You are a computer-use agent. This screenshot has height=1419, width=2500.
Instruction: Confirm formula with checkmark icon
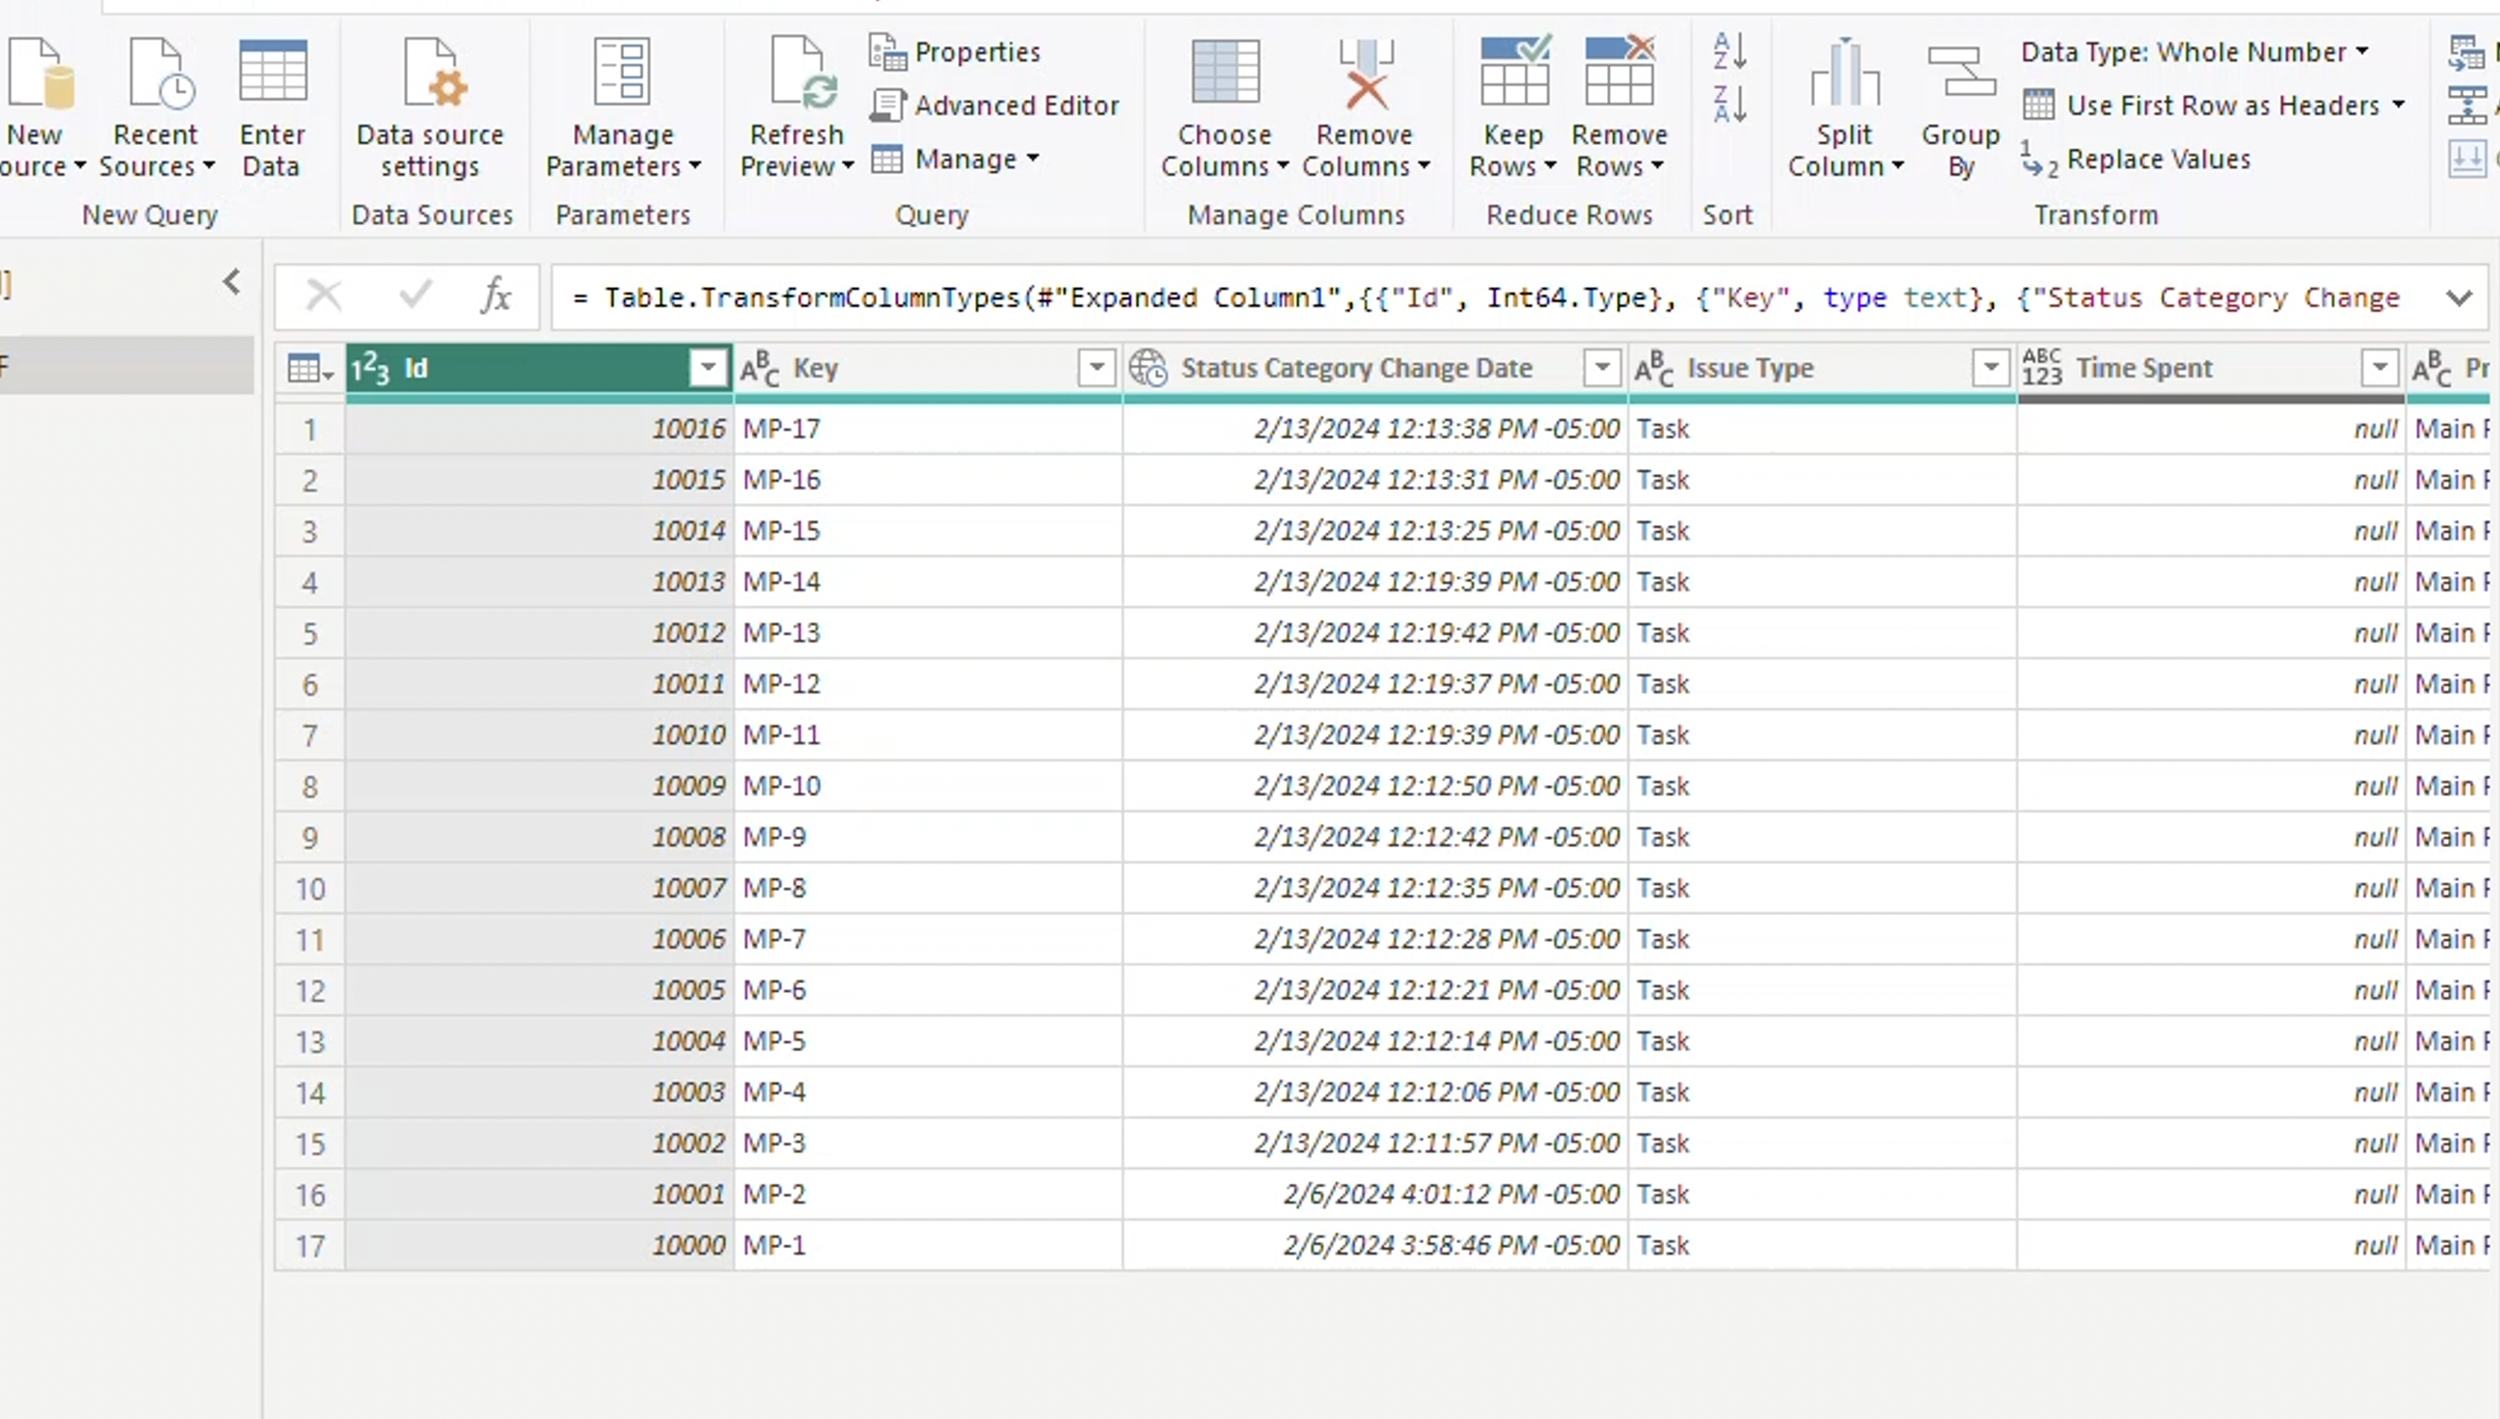pos(415,295)
